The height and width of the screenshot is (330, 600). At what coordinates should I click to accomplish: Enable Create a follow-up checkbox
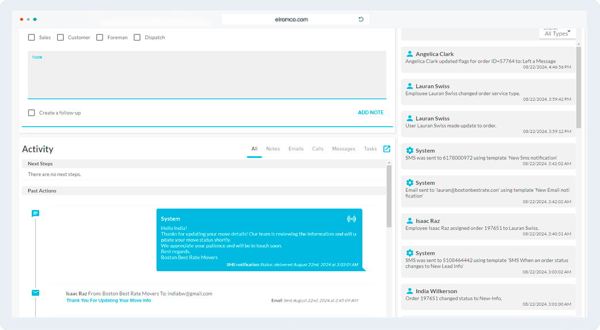(x=31, y=113)
